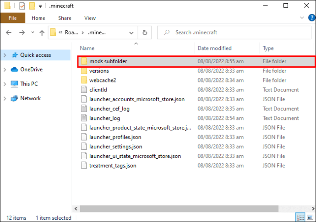This screenshot has width=316, height=222.
Task: Expand the Network tree node
Action: pos(5,98)
